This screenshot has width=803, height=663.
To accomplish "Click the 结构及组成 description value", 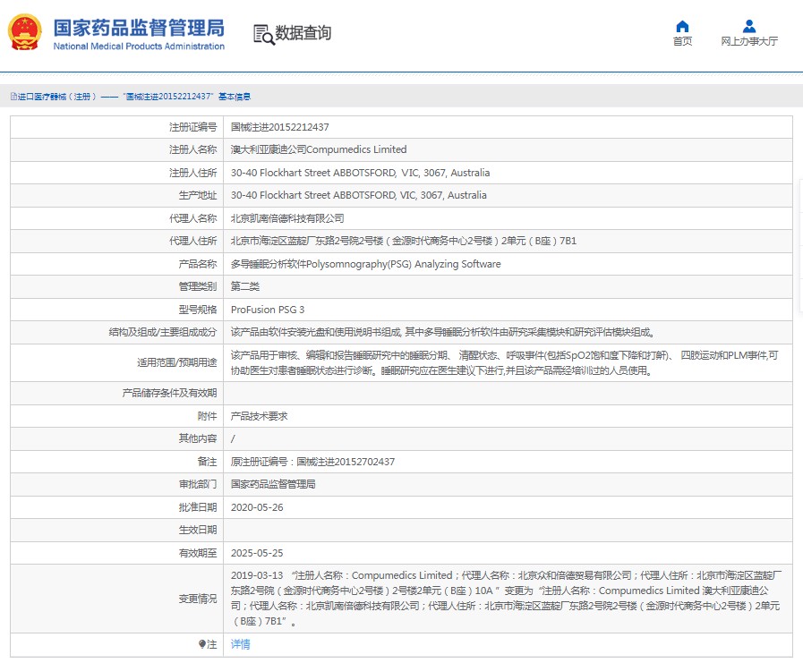I will coord(443,332).
